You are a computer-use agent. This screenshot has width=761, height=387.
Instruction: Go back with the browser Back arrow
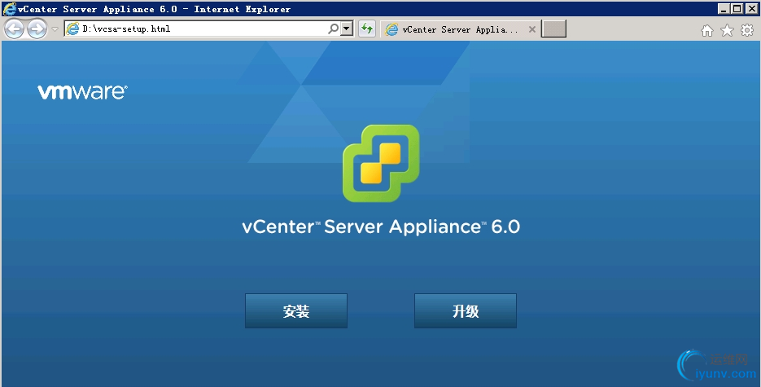coord(14,29)
